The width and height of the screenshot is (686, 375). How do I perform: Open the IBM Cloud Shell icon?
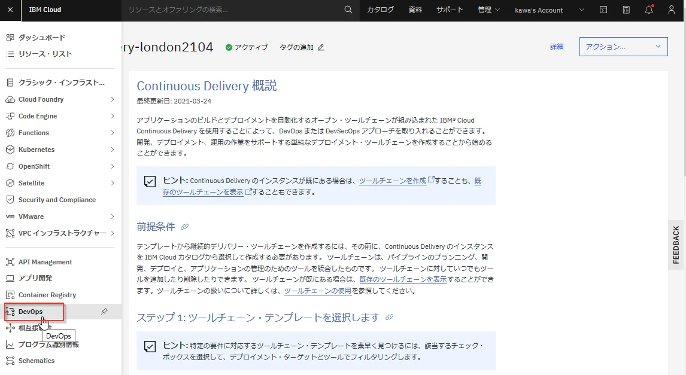(x=603, y=10)
